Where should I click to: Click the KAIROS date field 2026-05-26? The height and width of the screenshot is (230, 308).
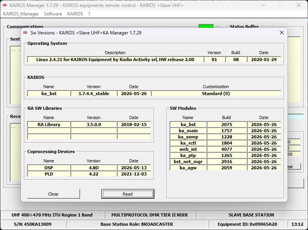pyautogui.click(x=134, y=94)
